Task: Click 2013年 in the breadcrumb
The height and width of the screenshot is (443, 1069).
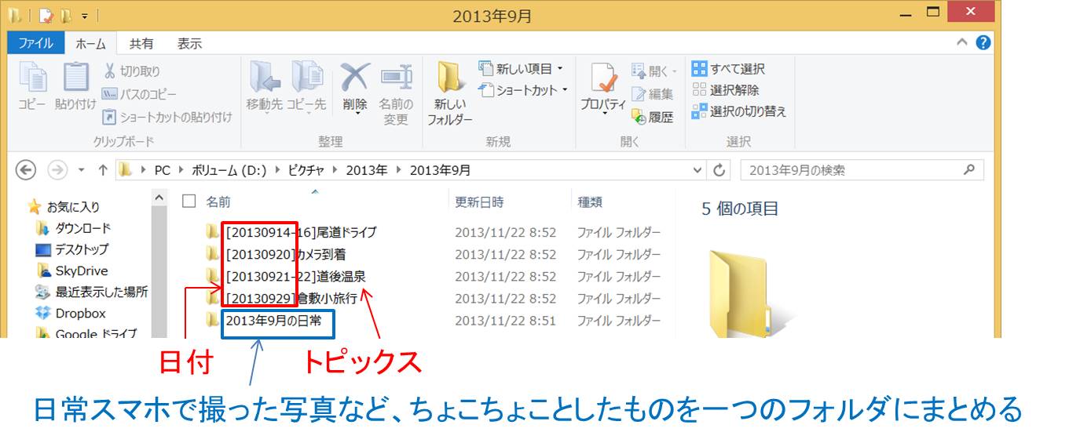Action: click(368, 170)
